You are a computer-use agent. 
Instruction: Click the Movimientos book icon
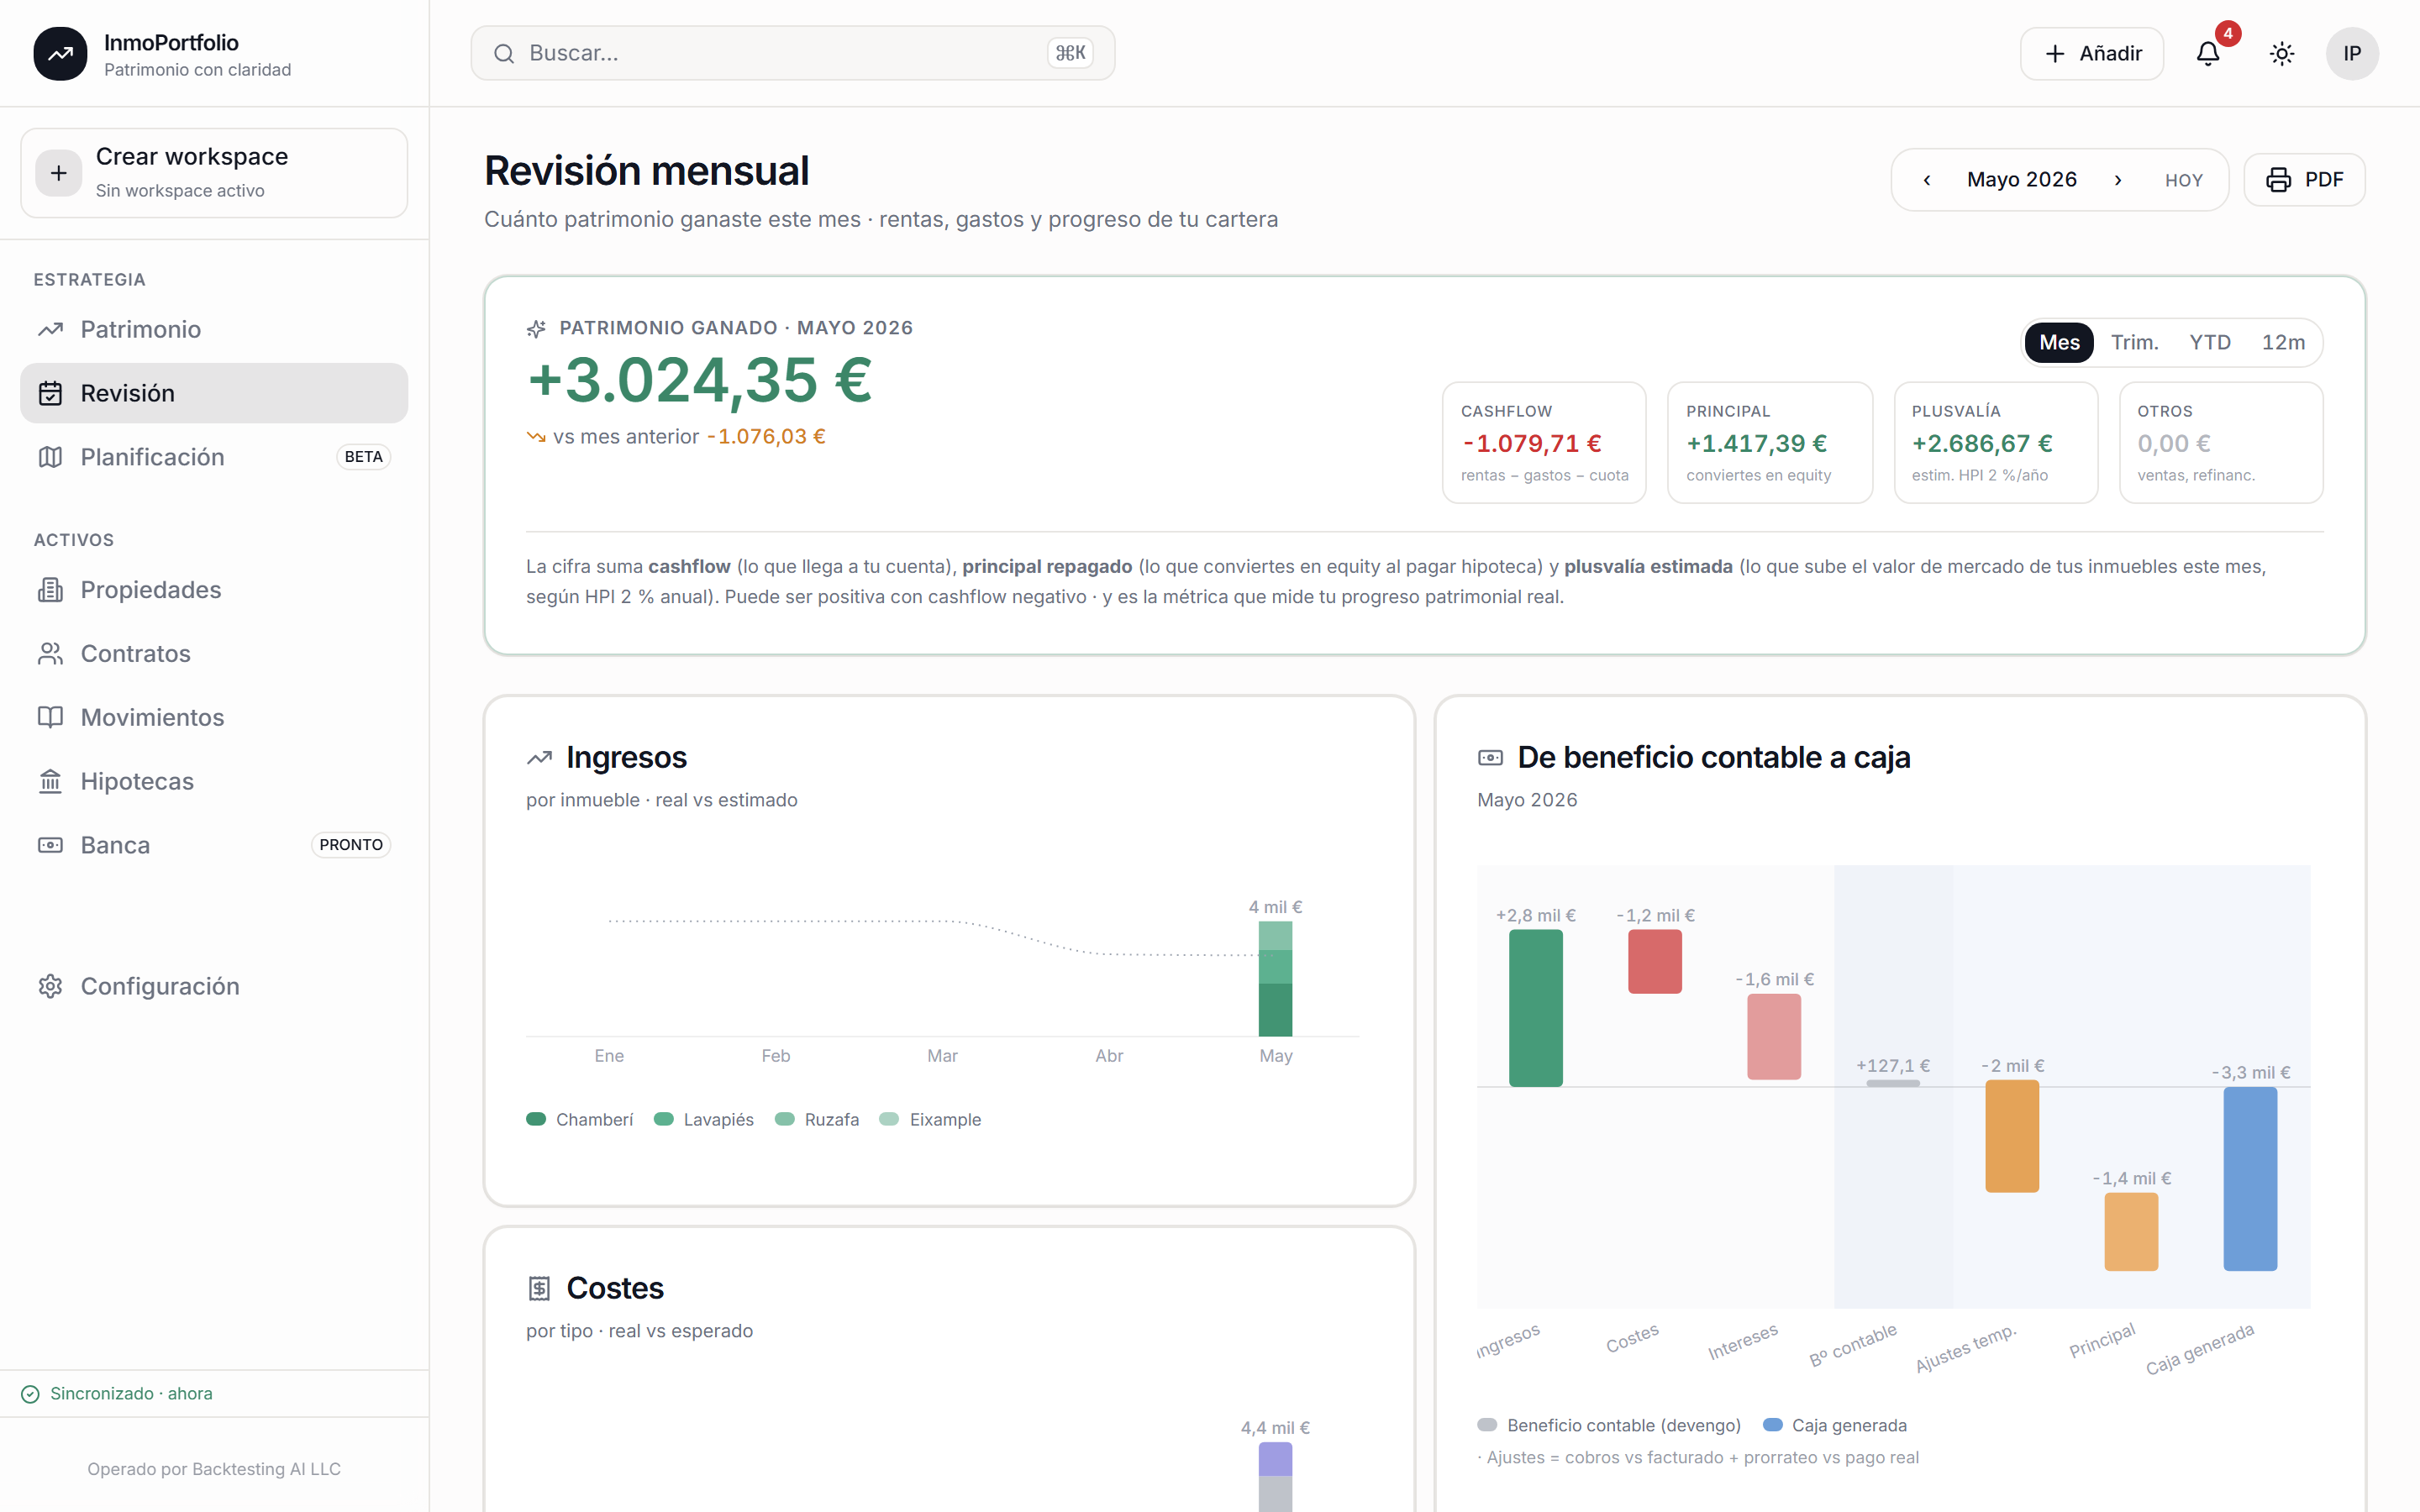50,718
